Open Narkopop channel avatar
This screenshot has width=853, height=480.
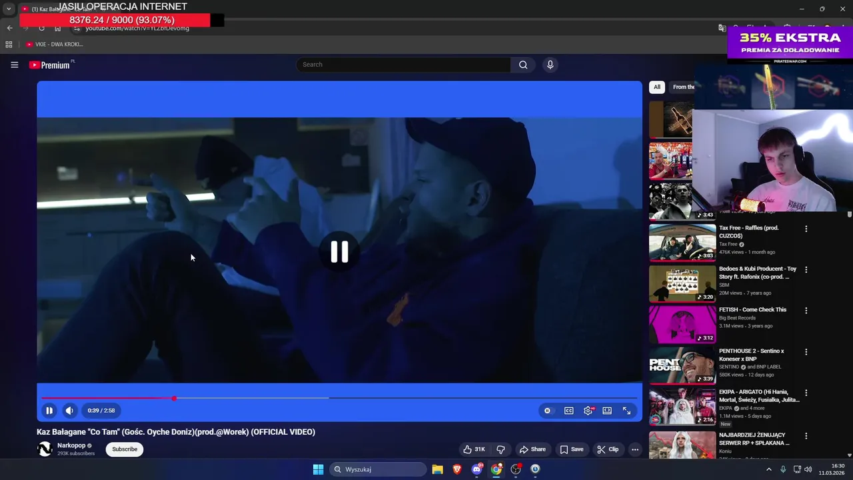[x=45, y=449]
